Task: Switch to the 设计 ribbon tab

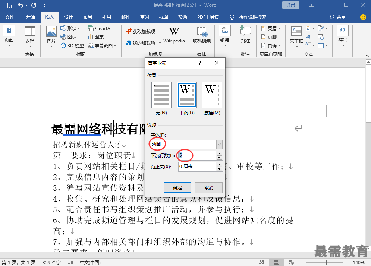Action: point(68,17)
